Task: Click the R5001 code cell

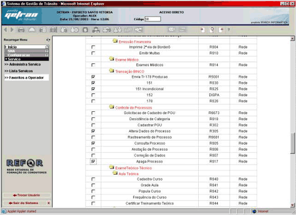Action: tap(214, 77)
